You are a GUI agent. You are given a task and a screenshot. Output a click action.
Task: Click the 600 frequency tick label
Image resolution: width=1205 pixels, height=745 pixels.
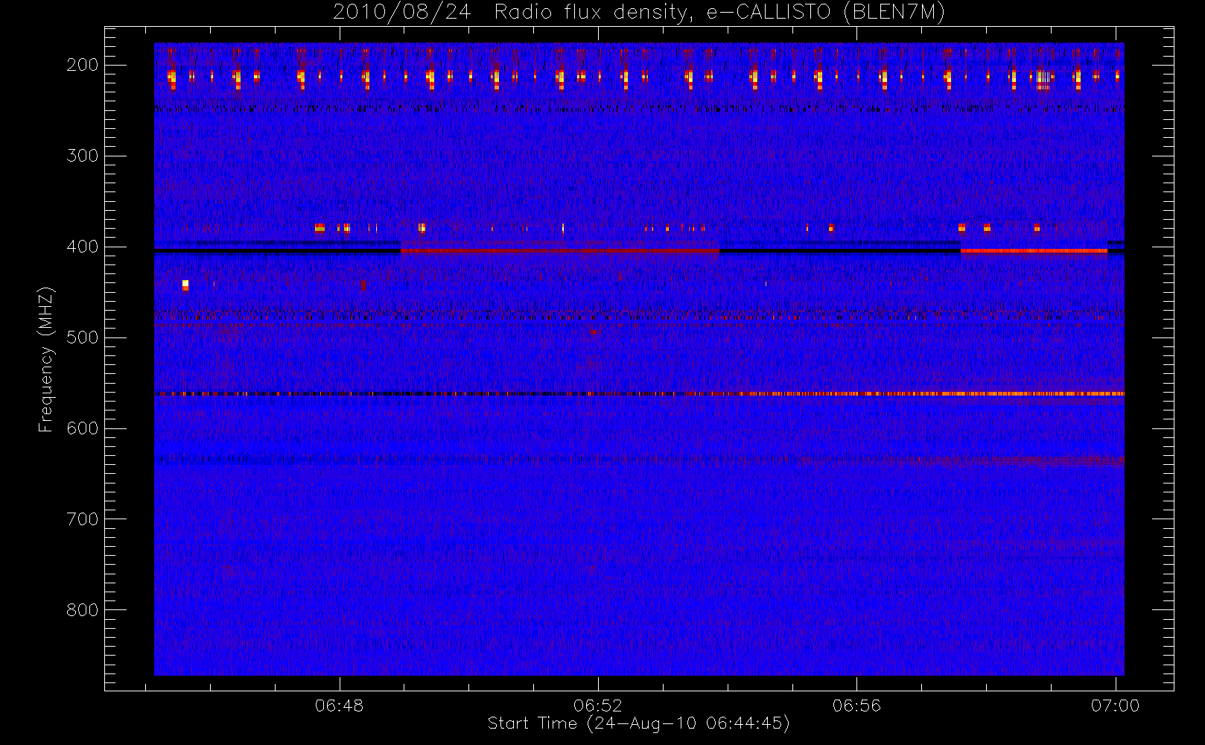pos(83,428)
